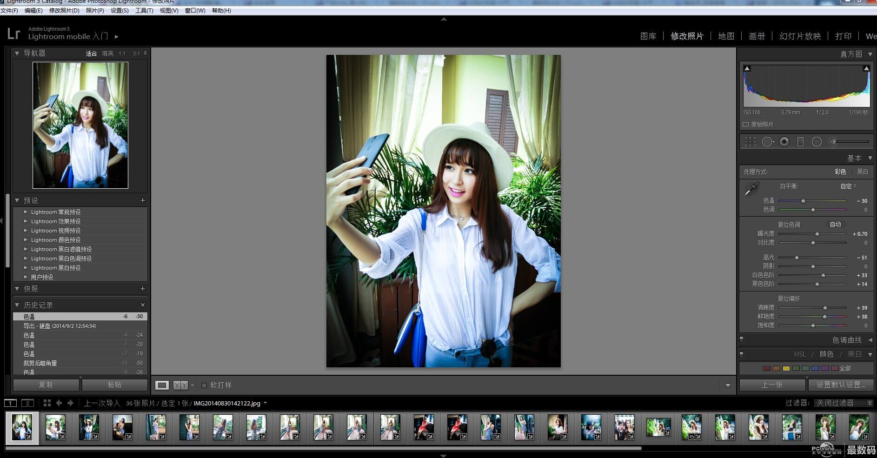Select the graduated filter tool

800,142
